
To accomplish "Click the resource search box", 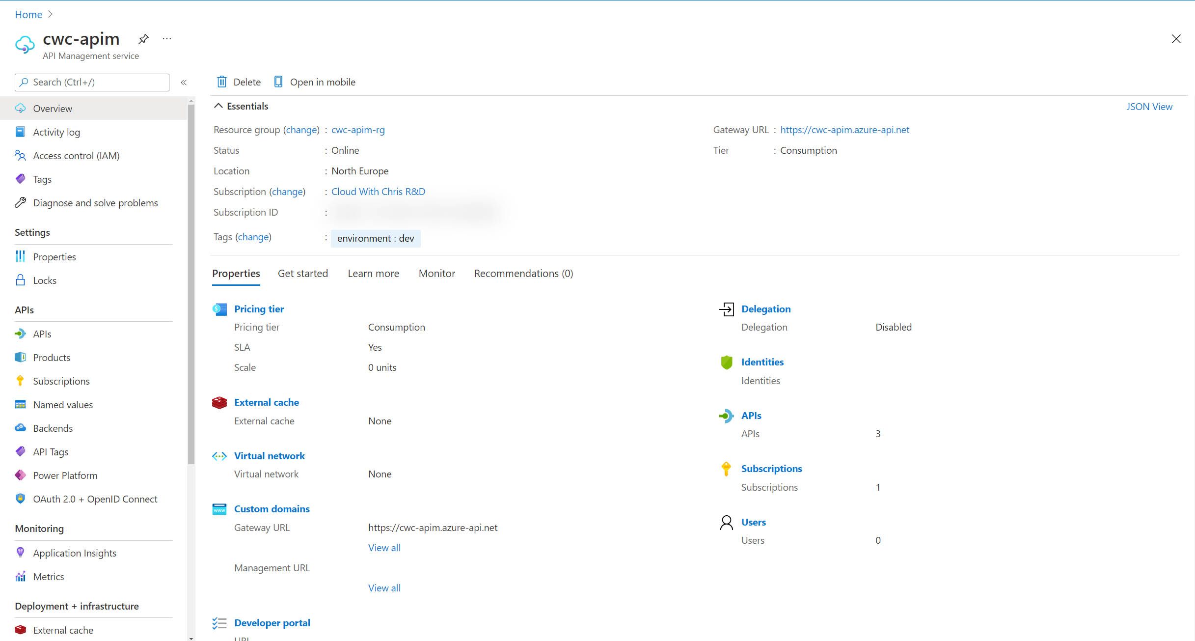I will [91, 82].
